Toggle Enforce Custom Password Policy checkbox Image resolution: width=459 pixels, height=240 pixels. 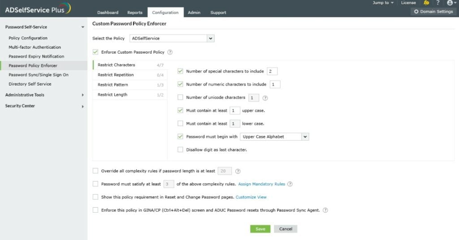tap(95, 52)
